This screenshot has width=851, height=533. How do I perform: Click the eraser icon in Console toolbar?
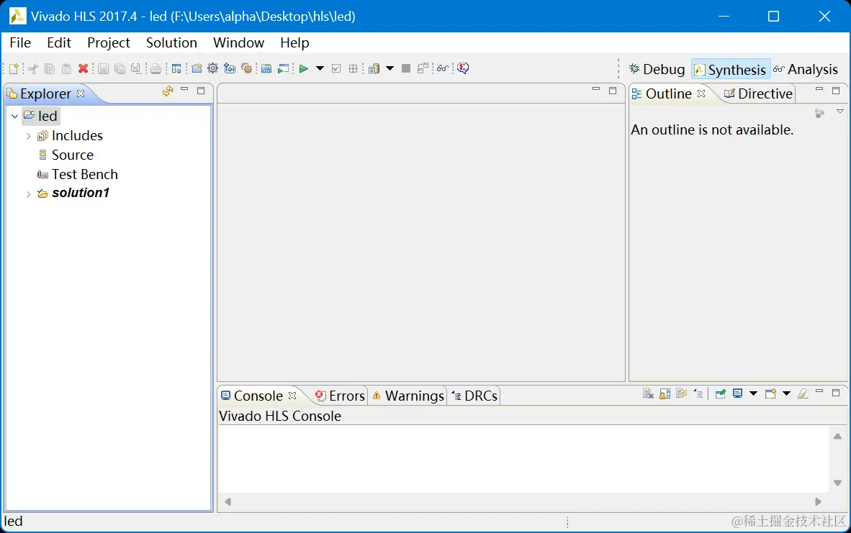click(x=803, y=393)
